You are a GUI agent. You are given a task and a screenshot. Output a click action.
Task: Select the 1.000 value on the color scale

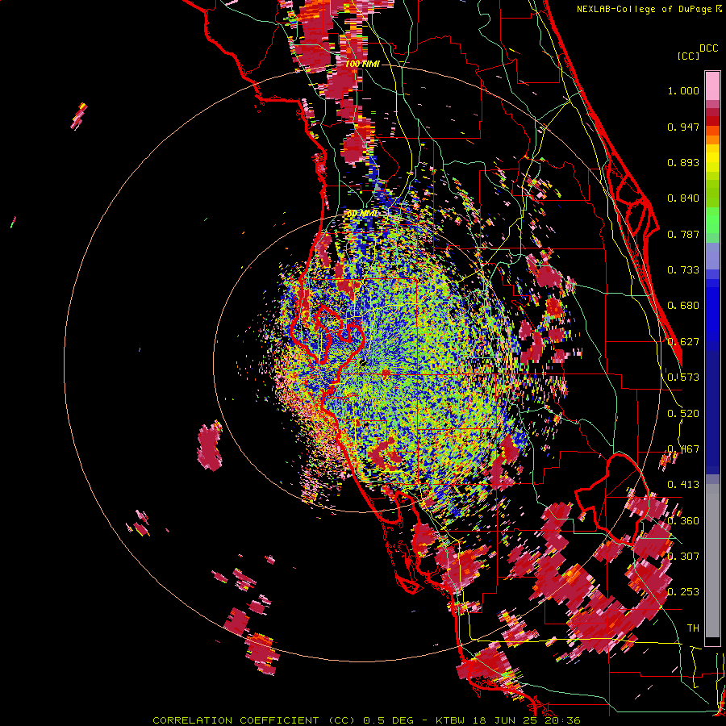683,90
